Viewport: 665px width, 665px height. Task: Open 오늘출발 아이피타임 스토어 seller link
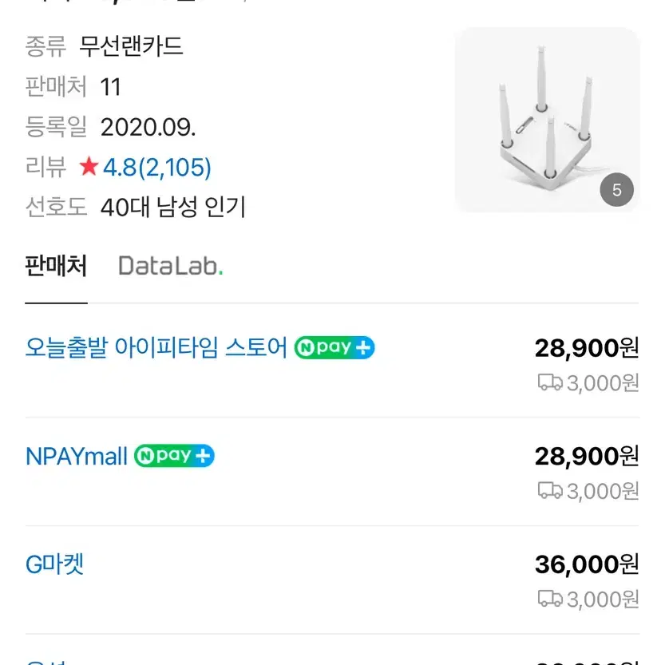coord(156,347)
